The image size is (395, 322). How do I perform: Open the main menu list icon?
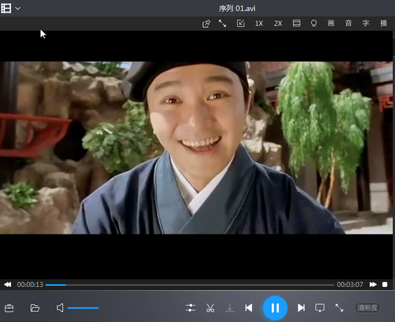[x=6, y=9]
